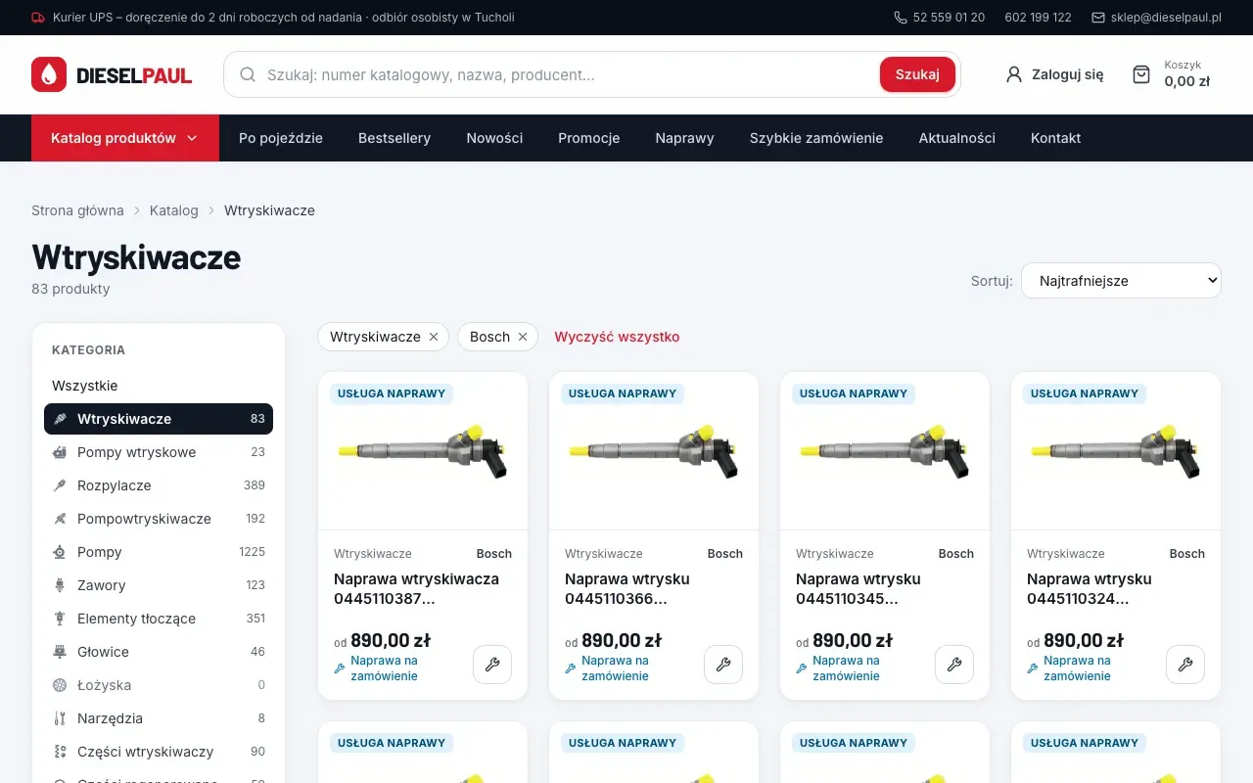Viewport: 1253px width, 783px height.
Task: Click the Katalog breadcrumb link
Action: [x=174, y=210]
